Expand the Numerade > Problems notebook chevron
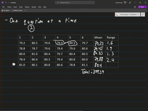Viewport: 148px width, 111px height. click(x=138, y=14)
